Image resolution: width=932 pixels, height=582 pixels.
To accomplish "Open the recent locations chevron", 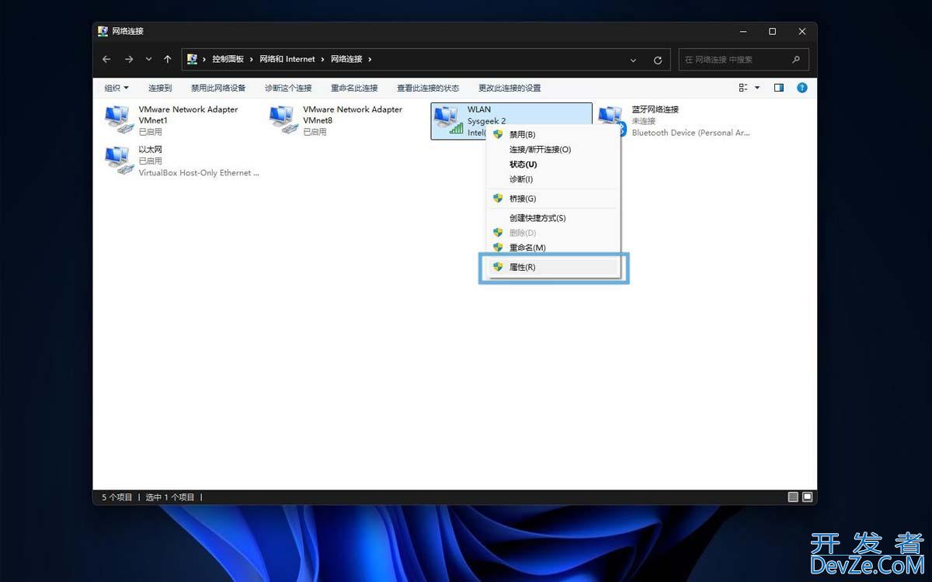I will [149, 60].
